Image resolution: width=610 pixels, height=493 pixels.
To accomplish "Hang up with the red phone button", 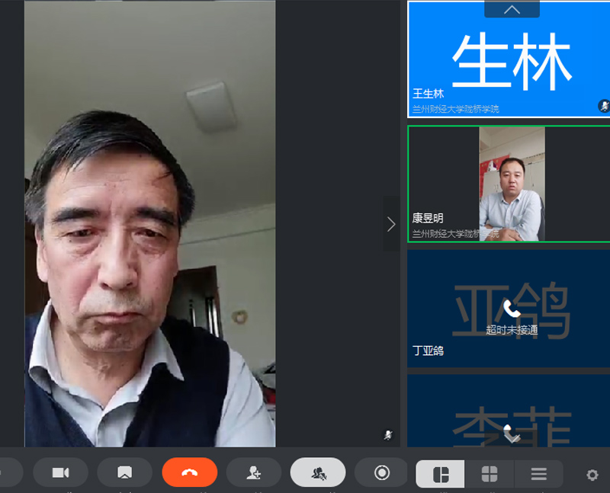I will tap(190, 473).
